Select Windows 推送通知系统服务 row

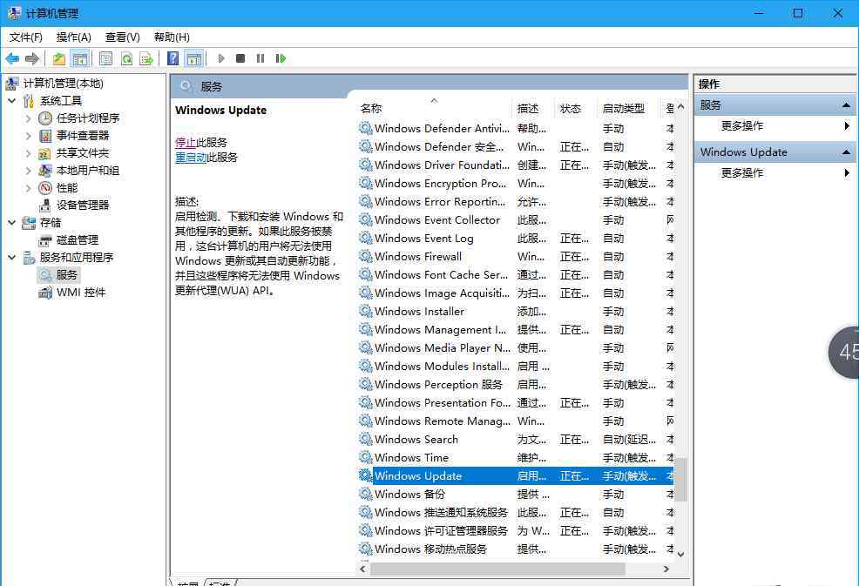517,513
